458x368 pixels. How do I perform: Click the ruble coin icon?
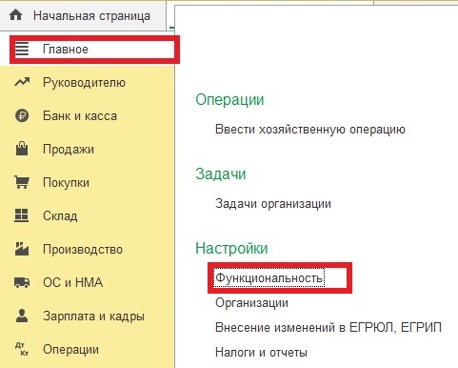tap(22, 115)
